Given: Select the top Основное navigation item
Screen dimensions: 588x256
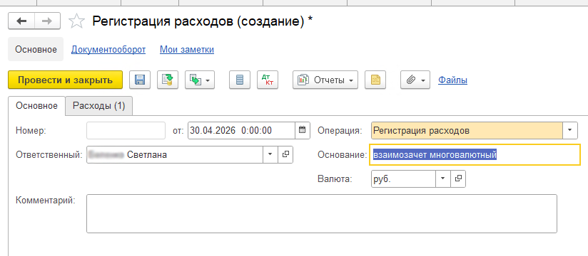Looking at the screenshot, I should pyautogui.click(x=36, y=49).
